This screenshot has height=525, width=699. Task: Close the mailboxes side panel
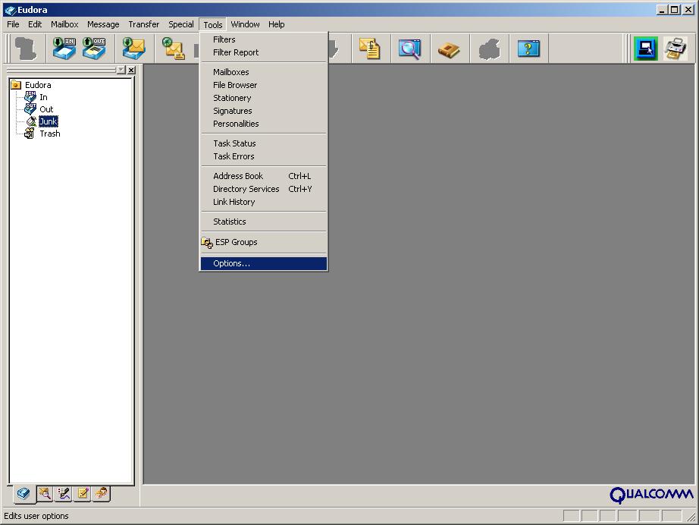coord(131,70)
